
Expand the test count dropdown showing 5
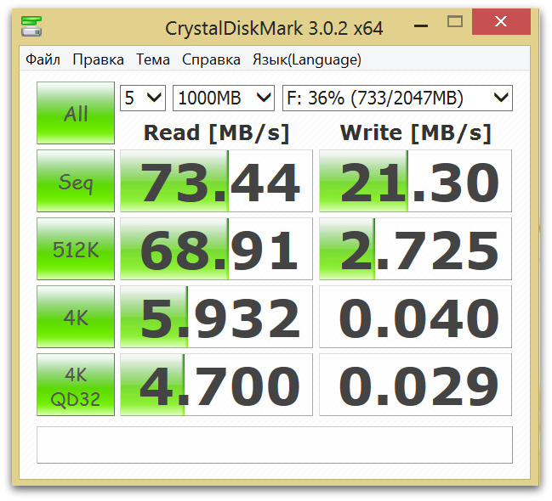143,98
